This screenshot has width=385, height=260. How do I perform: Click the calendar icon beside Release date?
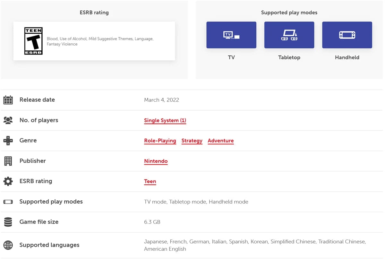point(8,100)
